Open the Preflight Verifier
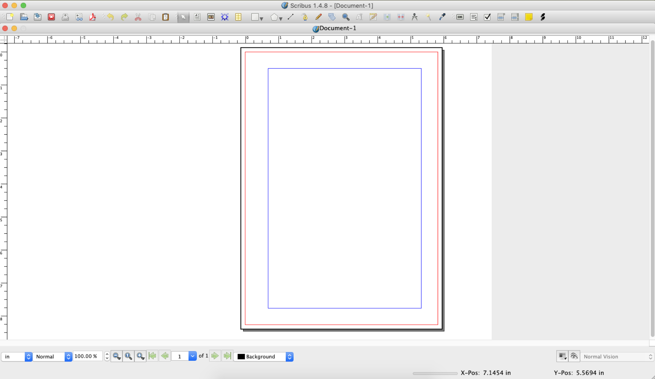This screenshot has height=379, width=655. point(79,17)
